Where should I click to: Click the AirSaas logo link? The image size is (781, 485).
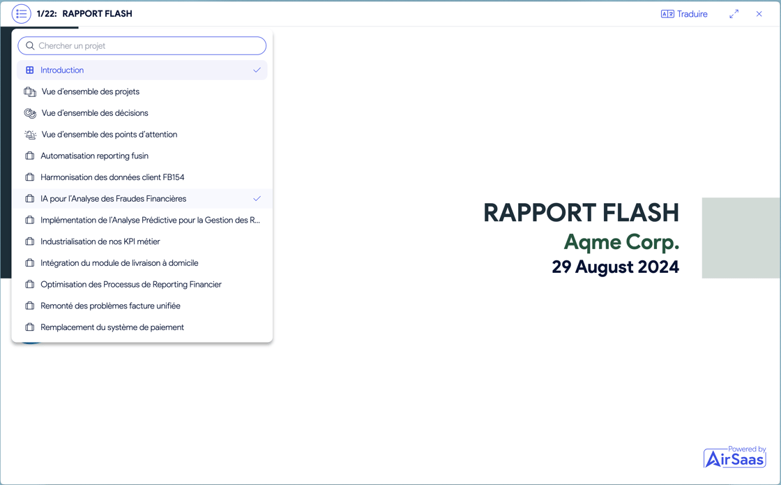point(735,457)
